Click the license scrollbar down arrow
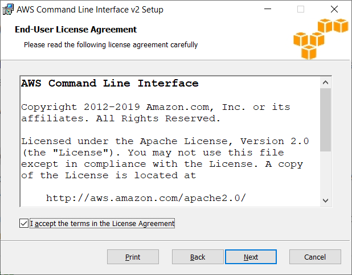Viewport: 352px width, 275px height. pos(325,200)
